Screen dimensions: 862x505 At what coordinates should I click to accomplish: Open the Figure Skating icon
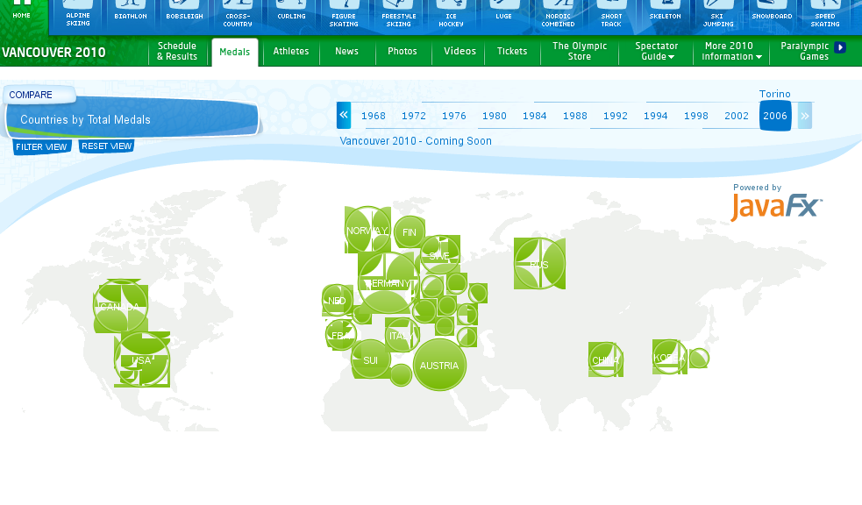[344, 15]
